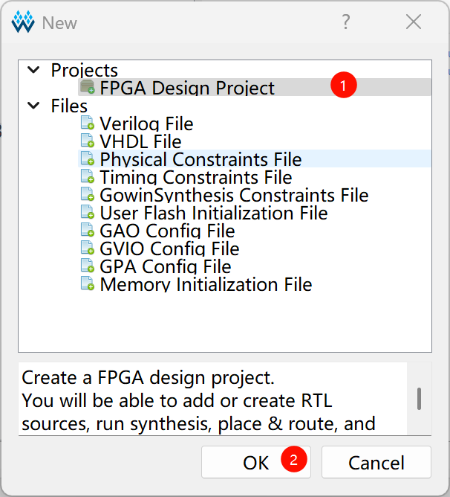Close the New dialog window
This screenshot has height=497, width=450.
pyautogui.click(x=414, y=22)
